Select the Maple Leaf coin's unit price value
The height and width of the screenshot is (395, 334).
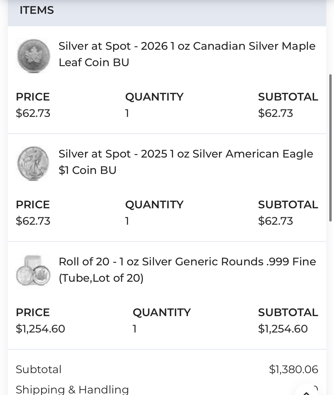[33, 113]
